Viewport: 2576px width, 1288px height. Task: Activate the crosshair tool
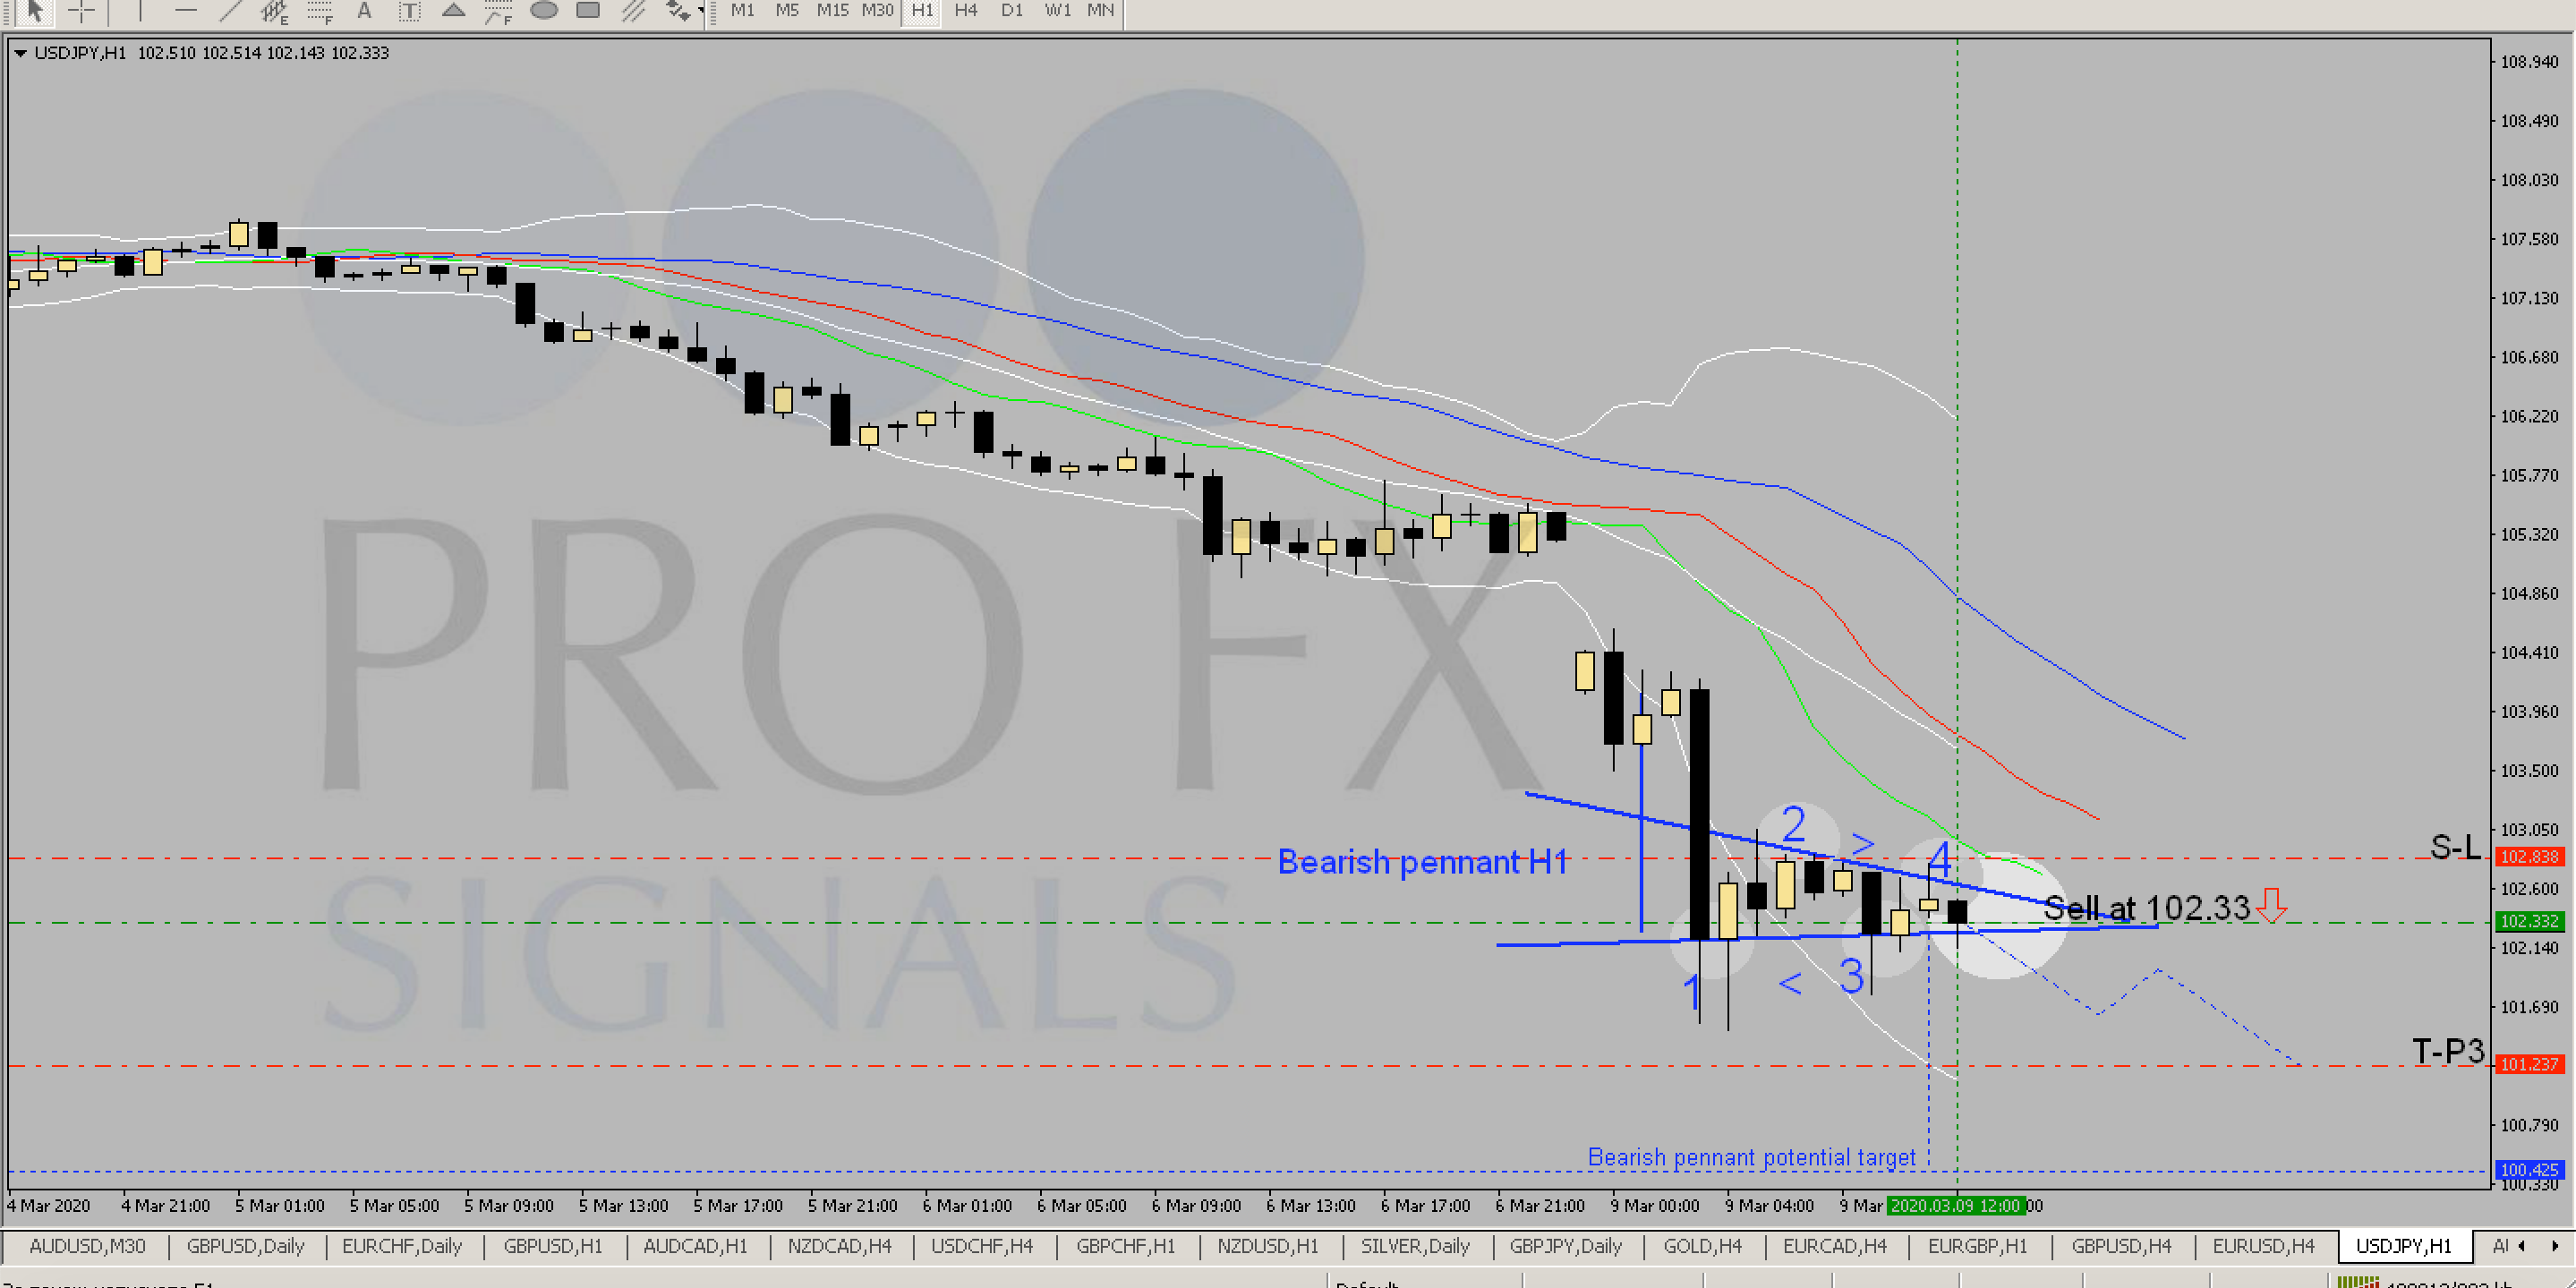coord(81,10)
